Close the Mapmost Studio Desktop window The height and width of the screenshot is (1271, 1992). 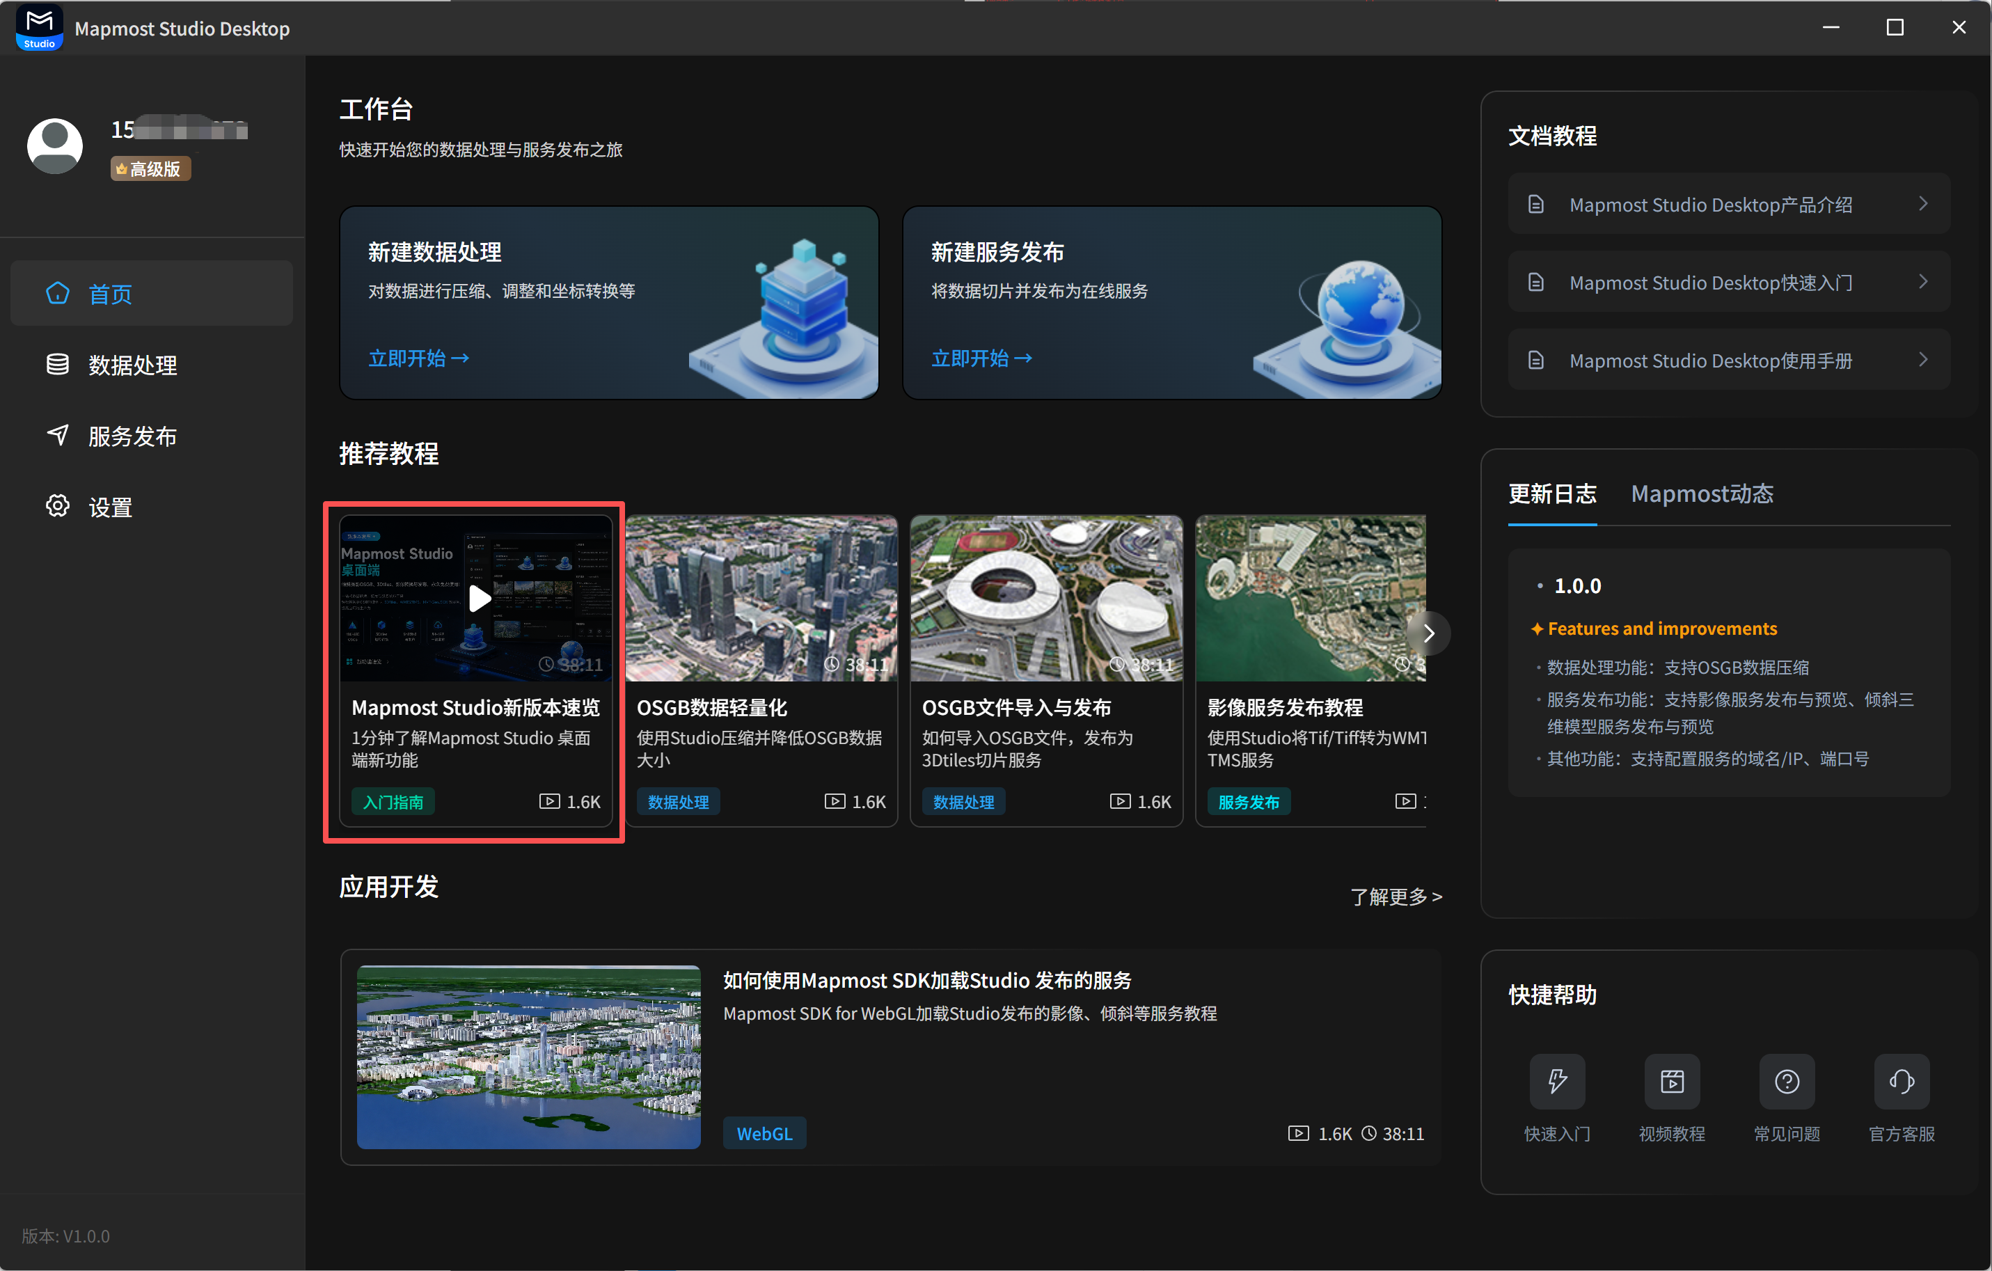click(x=1959, y=27)
